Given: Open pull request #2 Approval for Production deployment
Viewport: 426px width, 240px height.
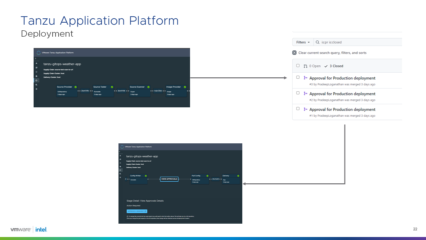Looking at the screenshot, I should (x=342, y=94).
